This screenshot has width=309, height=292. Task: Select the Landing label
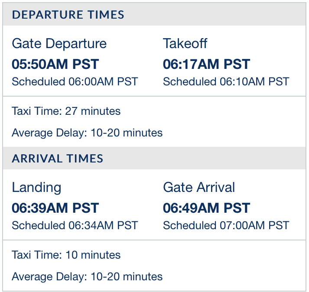[x=36, y=187]
